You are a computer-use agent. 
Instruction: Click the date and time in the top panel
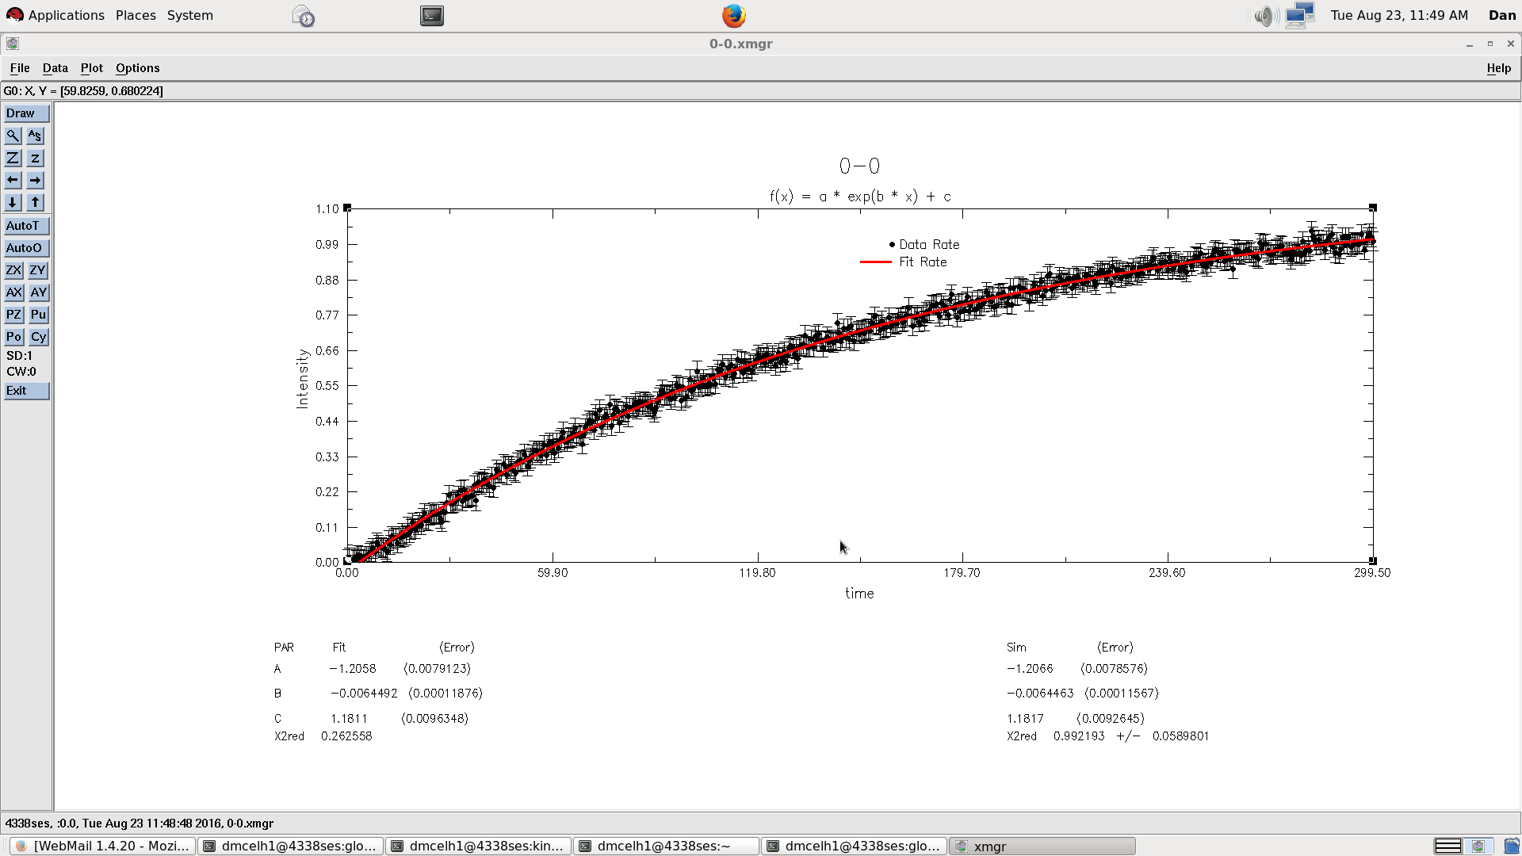tap(1399, 15)
